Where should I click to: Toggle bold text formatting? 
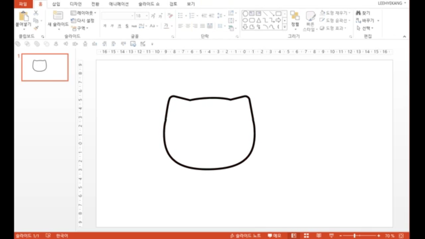pos(105,26)
